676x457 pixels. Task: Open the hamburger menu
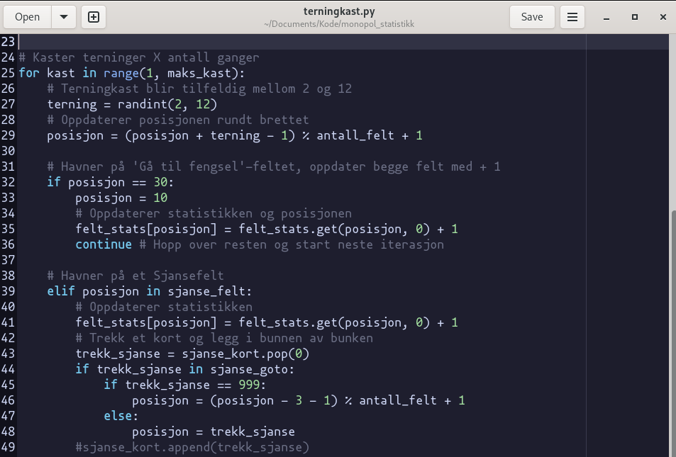coord(572,17)
